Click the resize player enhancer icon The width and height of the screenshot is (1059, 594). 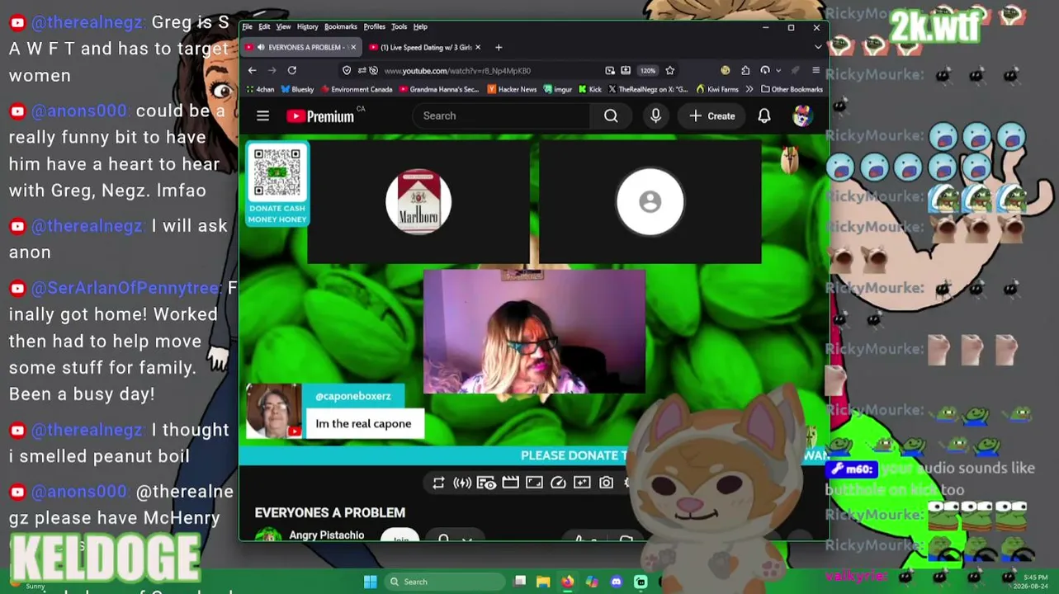534,483
